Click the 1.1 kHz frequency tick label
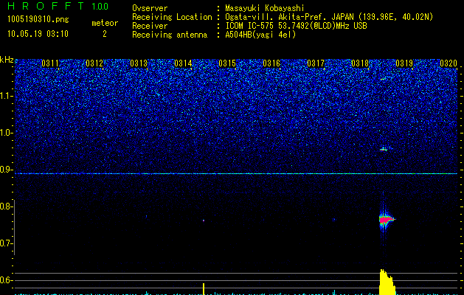The width and height of the screenshot is (464, 295). [x=7, y=96]
